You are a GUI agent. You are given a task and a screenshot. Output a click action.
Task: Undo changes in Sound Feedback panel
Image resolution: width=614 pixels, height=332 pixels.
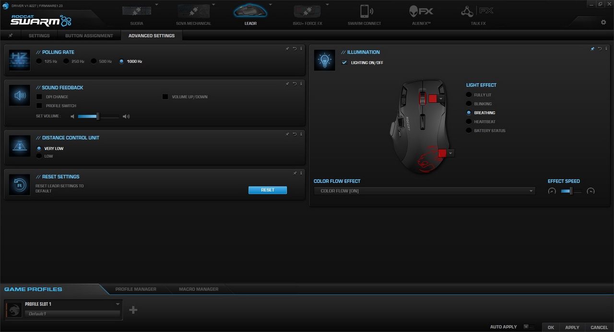(295, 84)
